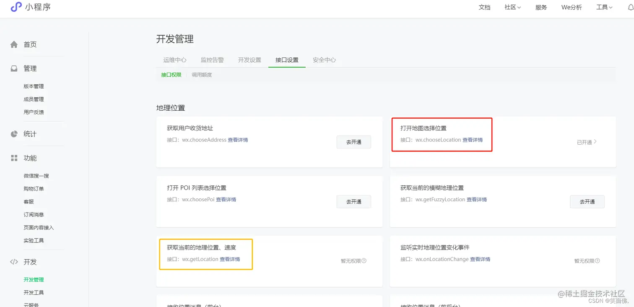This screenshot has width=634, height=307.
Task: Go to 成员管理 in the sidebar
Action: pyautogui.click(x=34, y=99)
